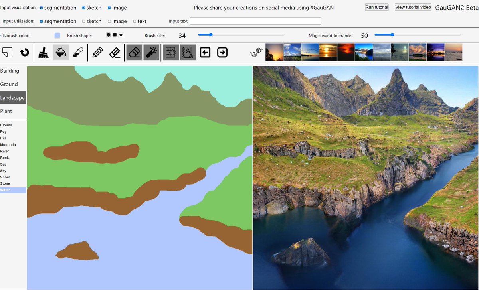Click the generated landscape output image

366,178
